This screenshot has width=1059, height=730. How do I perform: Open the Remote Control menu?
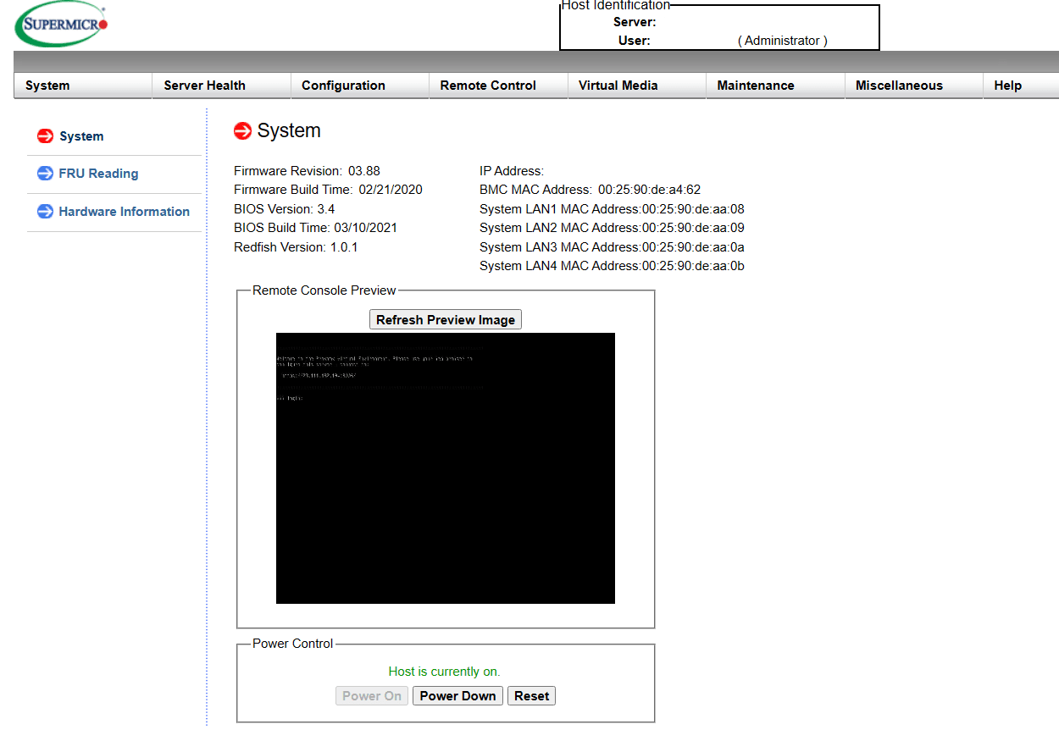(x=498, y=86)
